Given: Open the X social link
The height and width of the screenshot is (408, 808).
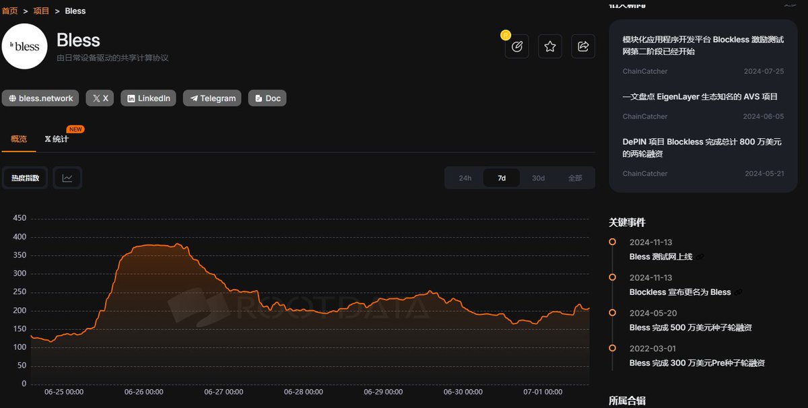Looking at the screenshot, I should (100, 98).
